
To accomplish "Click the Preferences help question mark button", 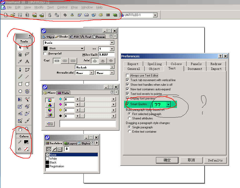I will pyautogui.click(x=220, y=56).
